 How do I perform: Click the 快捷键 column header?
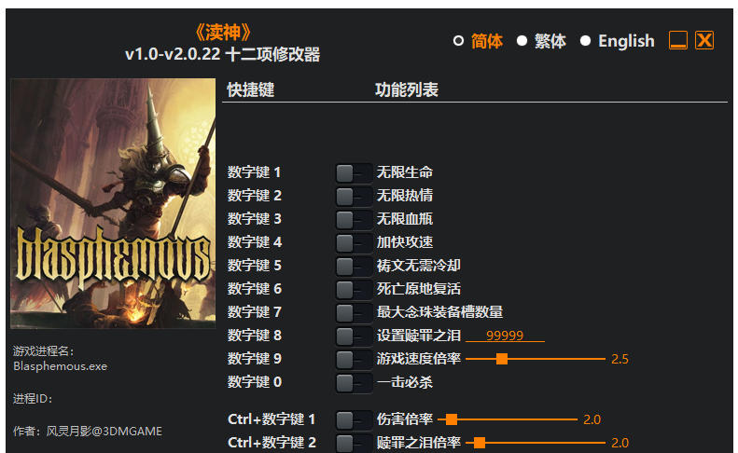click(250, 89)
